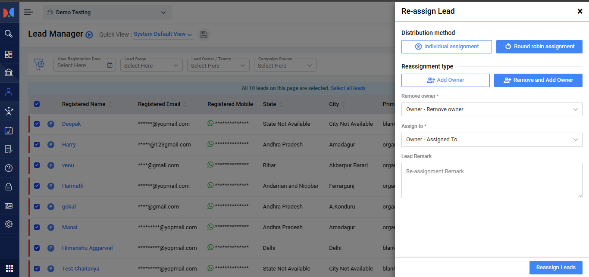This screenshot has width=589, height=277.
Task: Select Individual assignment distribution method
Action: tap(446, 47)
